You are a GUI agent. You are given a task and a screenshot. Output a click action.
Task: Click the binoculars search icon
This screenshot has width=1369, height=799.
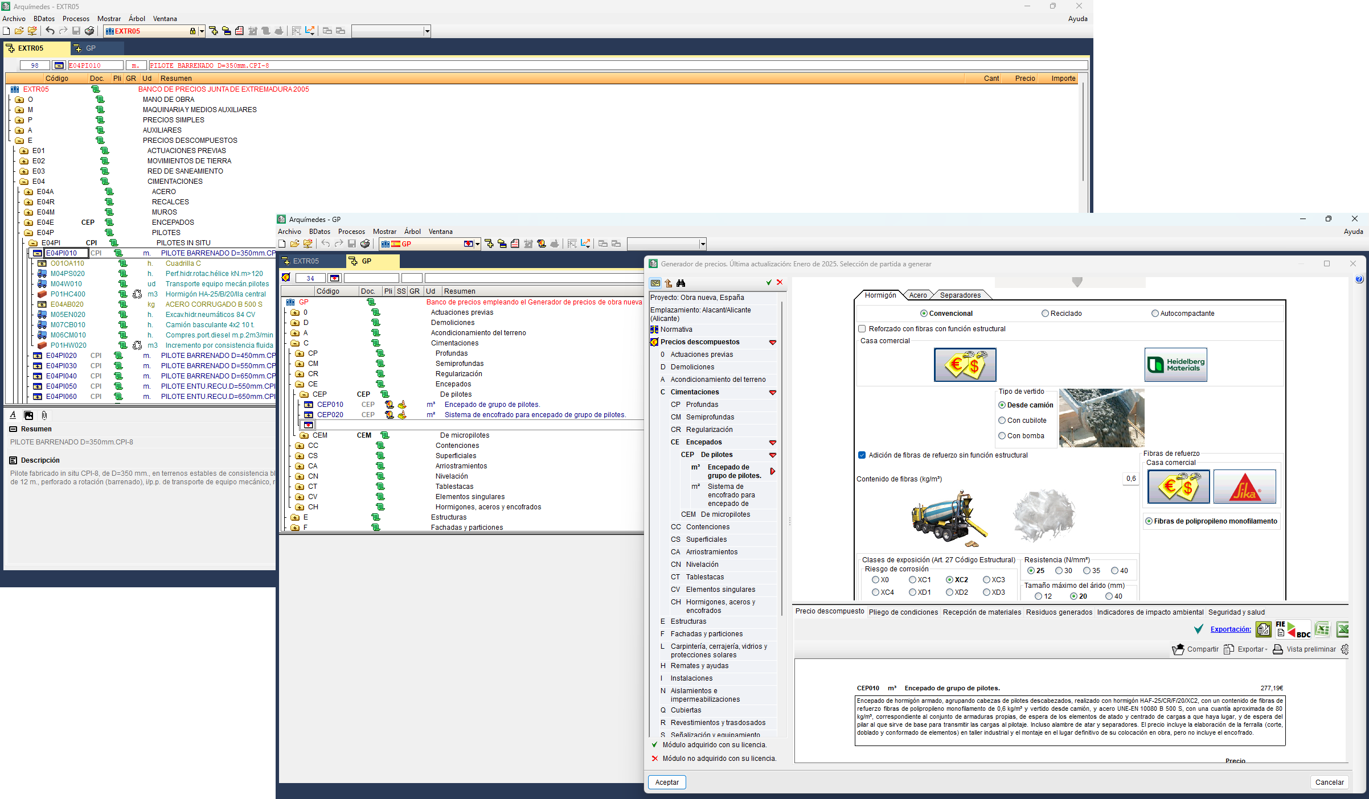click(x=681, y=283)
